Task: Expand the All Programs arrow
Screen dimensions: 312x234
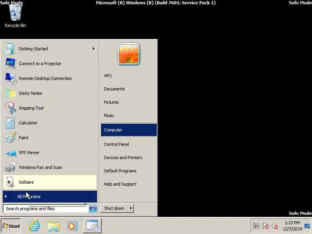Action: click(x=6, y=197)
